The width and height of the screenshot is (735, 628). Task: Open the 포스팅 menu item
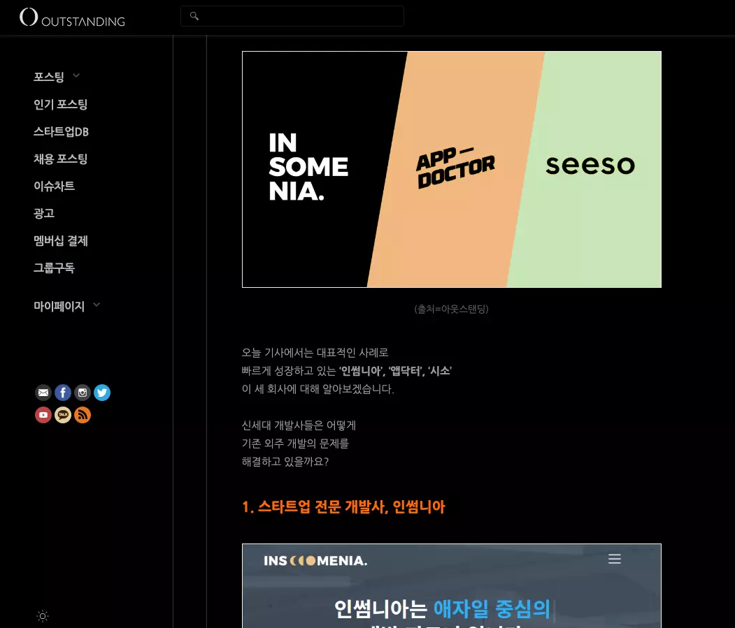tap(49, 77)
